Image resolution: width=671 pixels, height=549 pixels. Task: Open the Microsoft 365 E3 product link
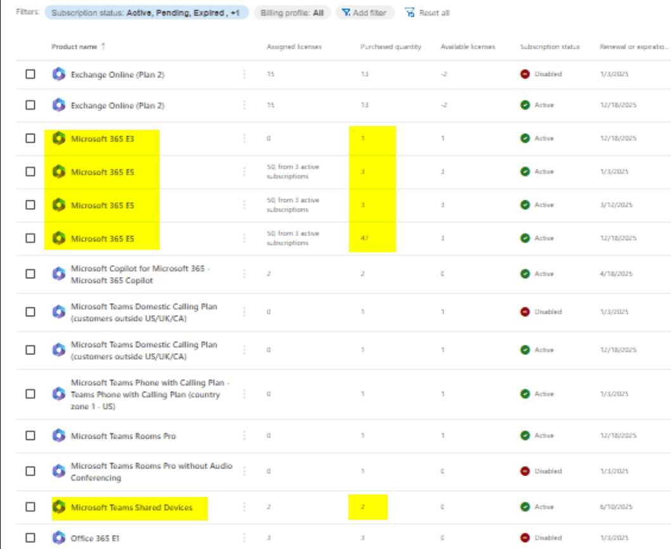point(103,139)
